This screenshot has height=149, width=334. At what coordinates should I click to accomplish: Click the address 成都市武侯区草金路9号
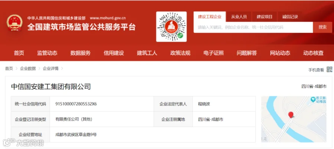[76, 134]
